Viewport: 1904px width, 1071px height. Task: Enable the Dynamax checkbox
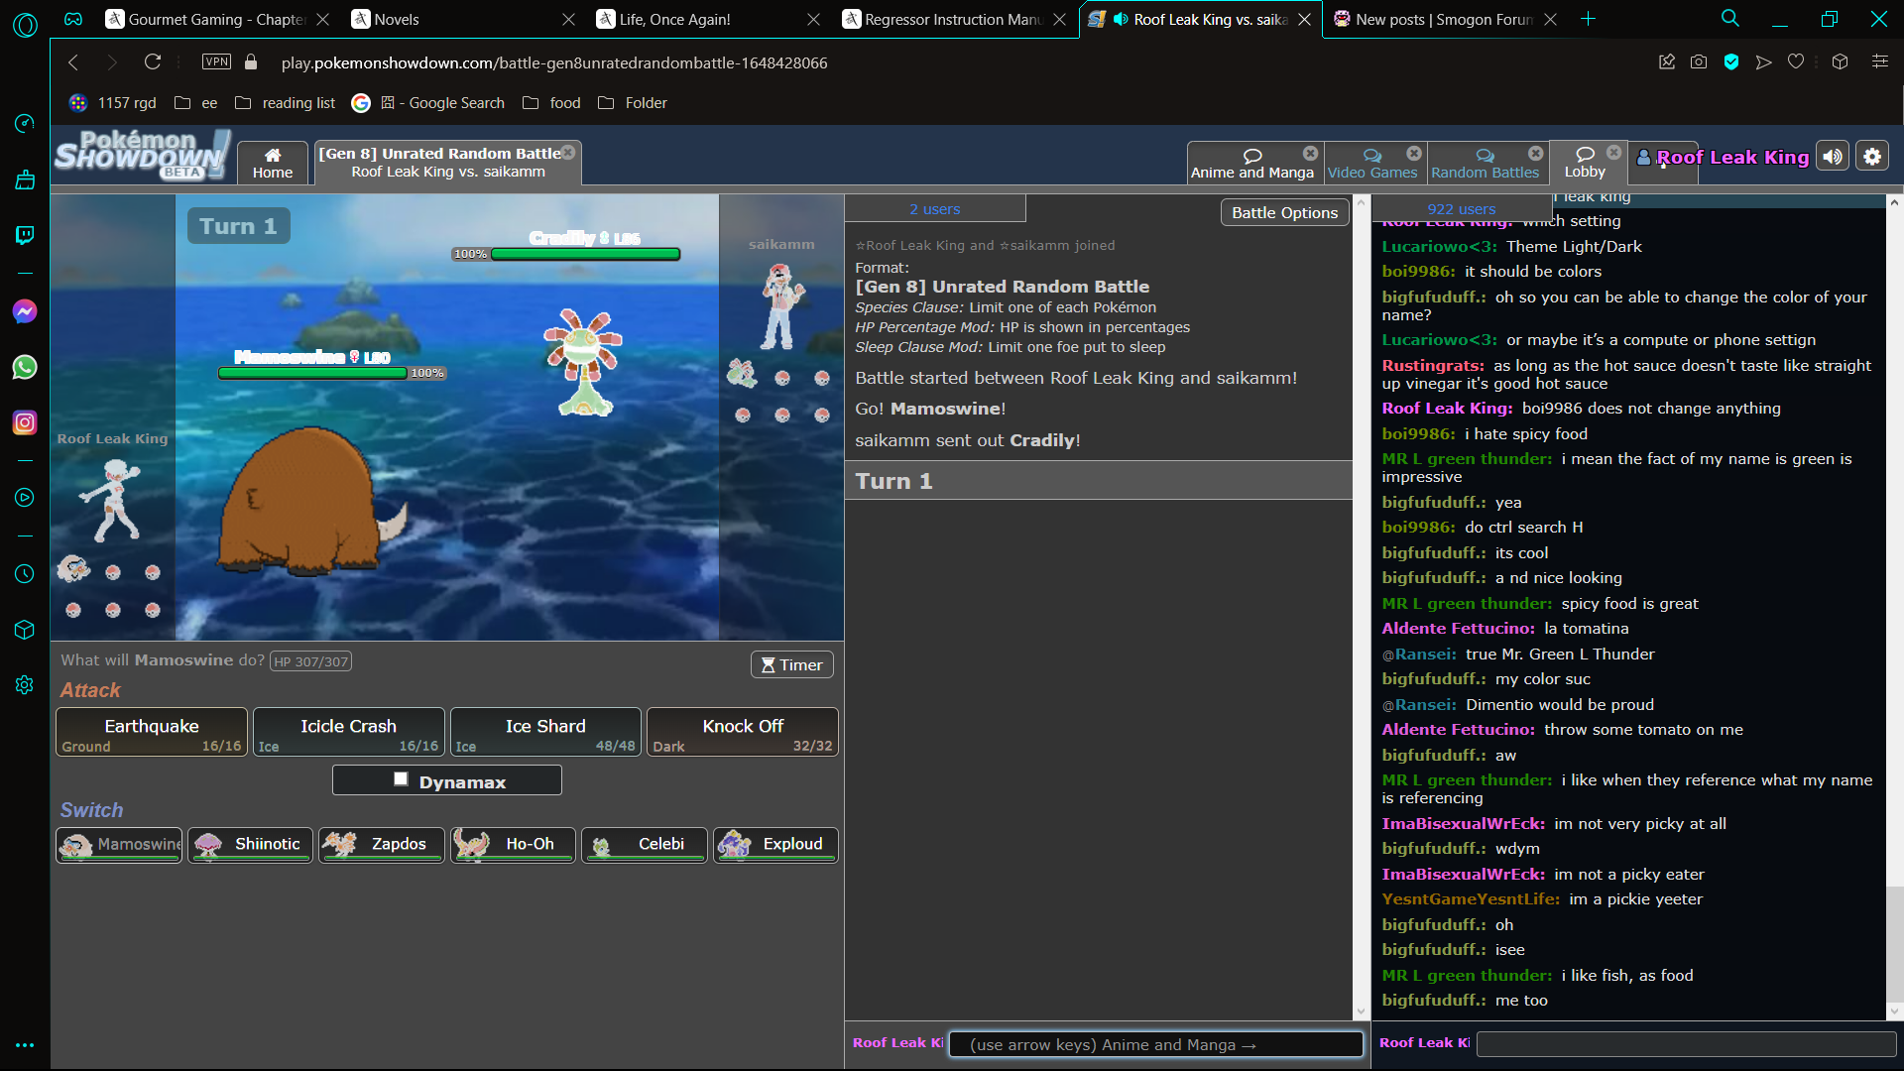401,779
